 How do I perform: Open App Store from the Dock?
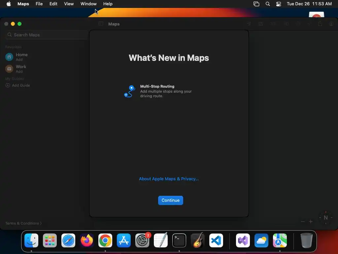tap(124, 240)
